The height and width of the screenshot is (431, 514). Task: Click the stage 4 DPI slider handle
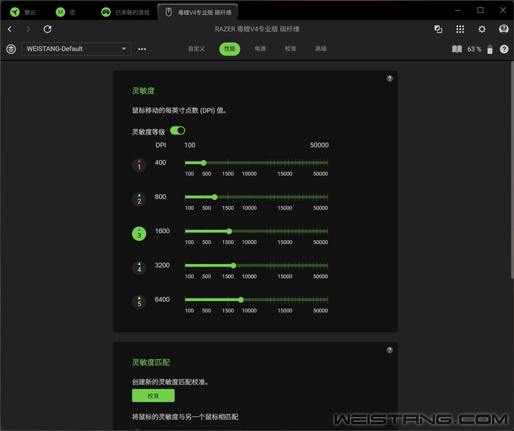[x=233, y=265]
